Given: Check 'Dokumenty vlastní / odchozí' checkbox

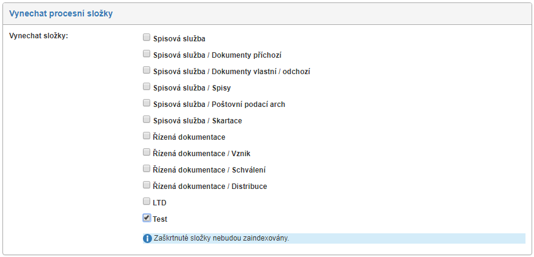Looking at the screenshot, I should [147, 70].
